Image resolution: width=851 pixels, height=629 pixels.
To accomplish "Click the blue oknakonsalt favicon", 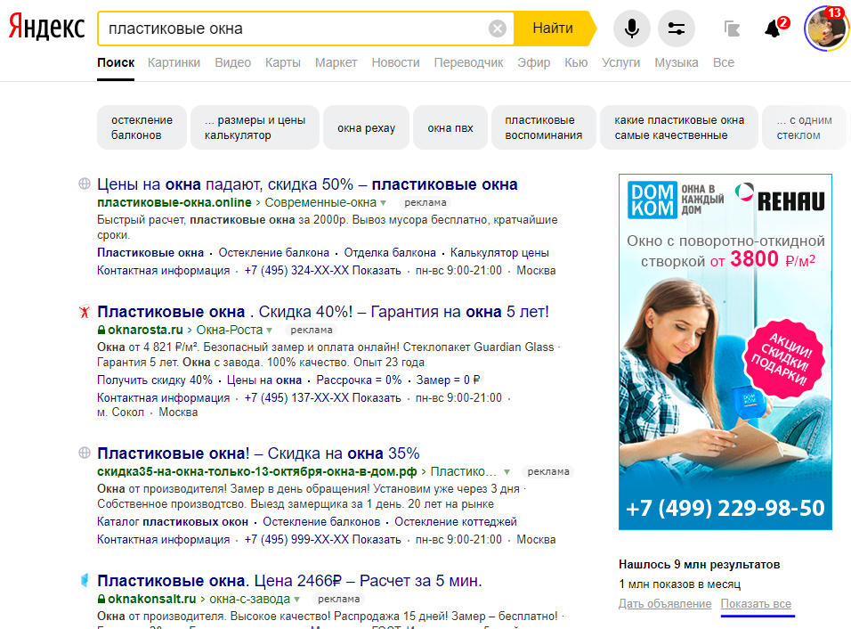I will point(85,580).
